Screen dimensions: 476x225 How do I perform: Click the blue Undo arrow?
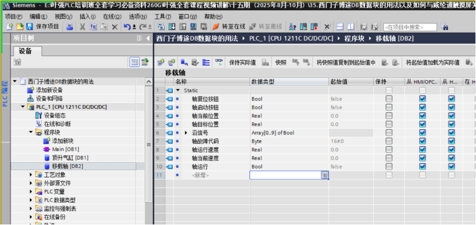[x=127, y=27]
